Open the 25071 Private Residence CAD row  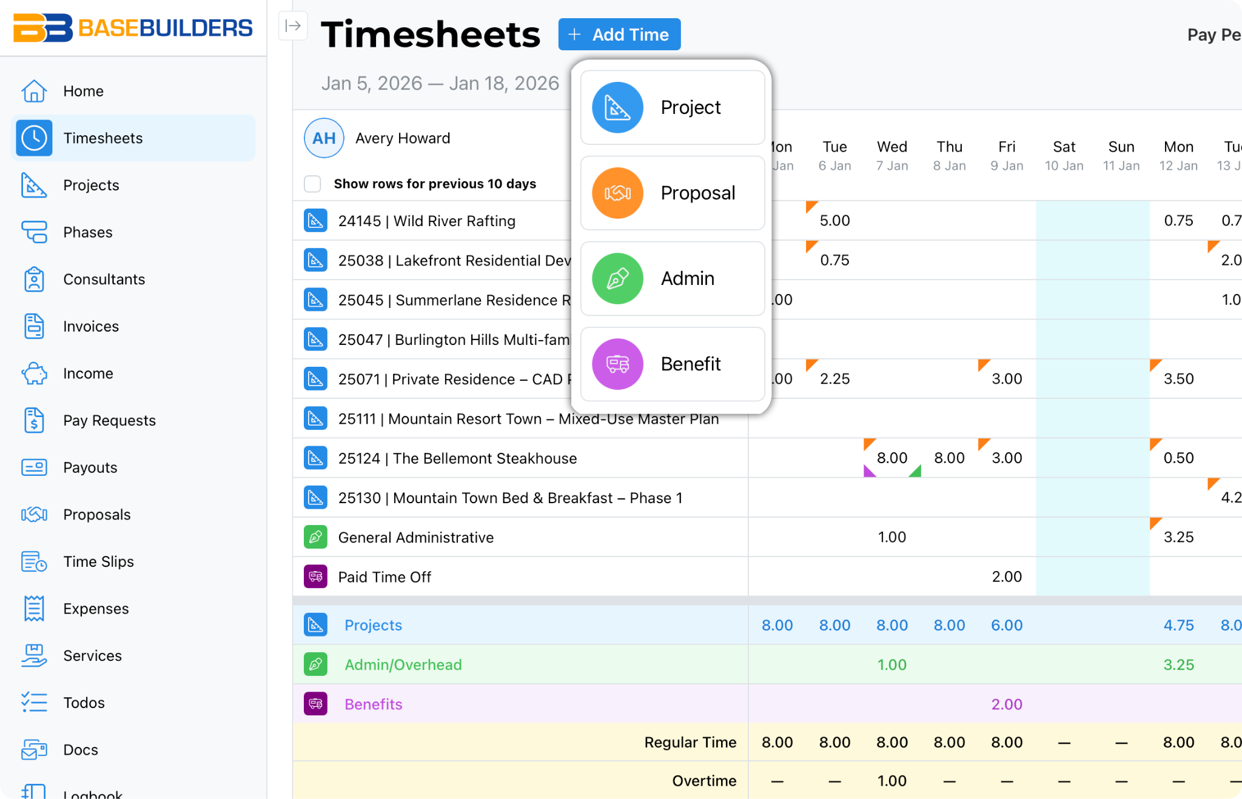tap(431, 379)
